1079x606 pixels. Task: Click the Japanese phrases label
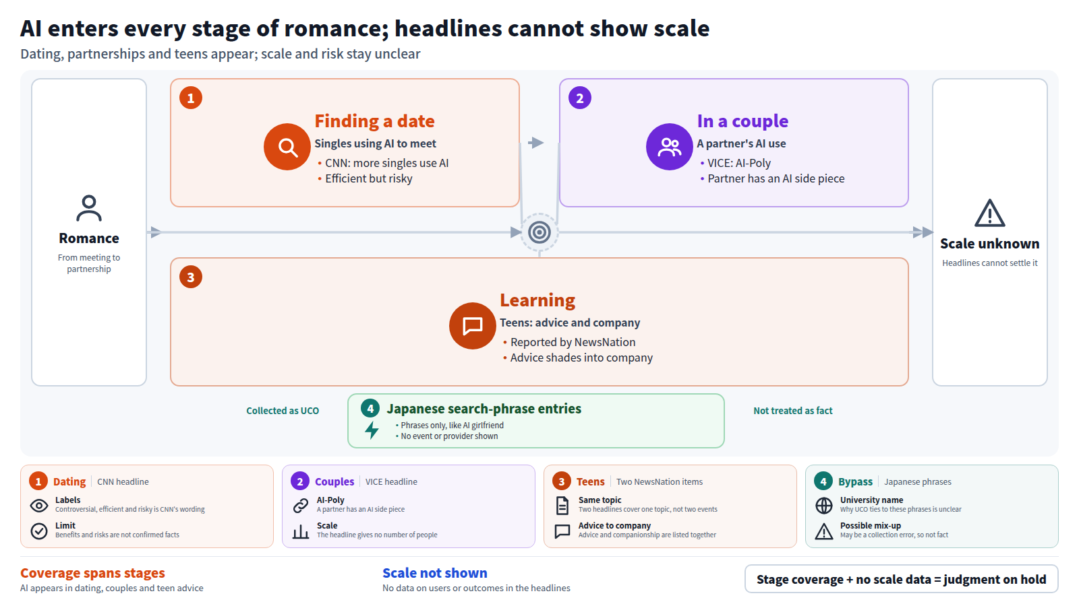pos(918,481)
